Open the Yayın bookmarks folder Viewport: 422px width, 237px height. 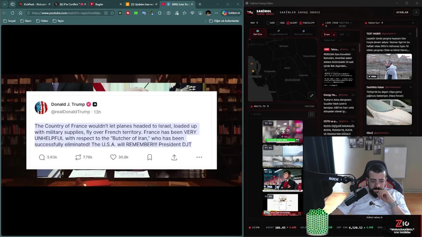[x=58, y=21]
